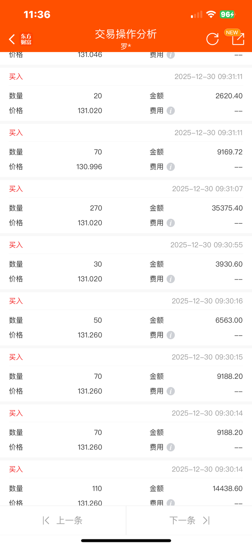Tap the back arrow icon
The width and height of the screenshot is (252, 547).
click(12, 39)
